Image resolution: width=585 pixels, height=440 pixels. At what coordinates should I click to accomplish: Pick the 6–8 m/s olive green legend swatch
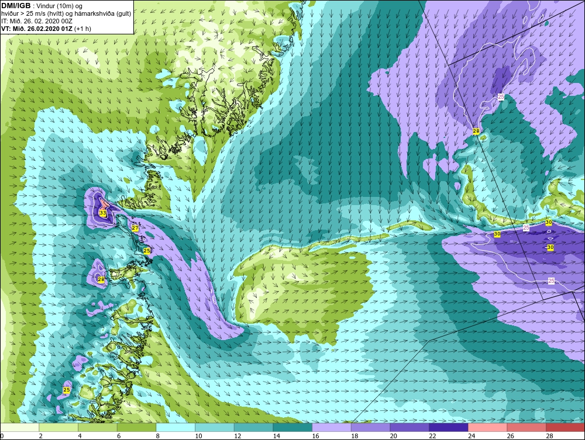click(136, 427)
